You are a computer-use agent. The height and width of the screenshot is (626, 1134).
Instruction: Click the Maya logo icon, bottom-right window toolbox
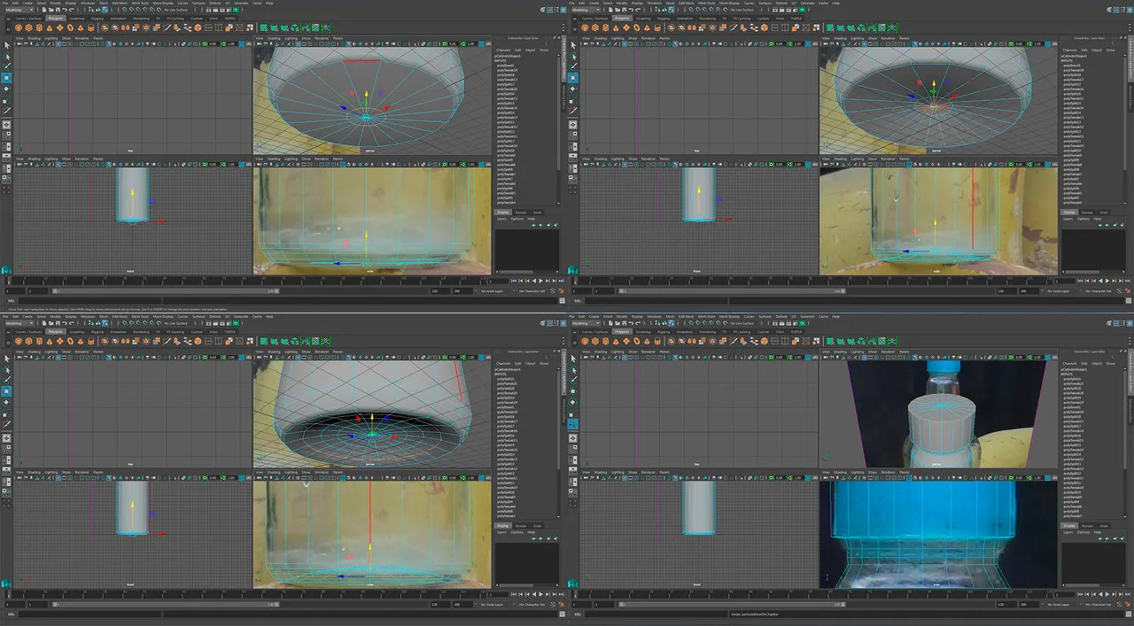pyautogui.click(x=574, y=582)
